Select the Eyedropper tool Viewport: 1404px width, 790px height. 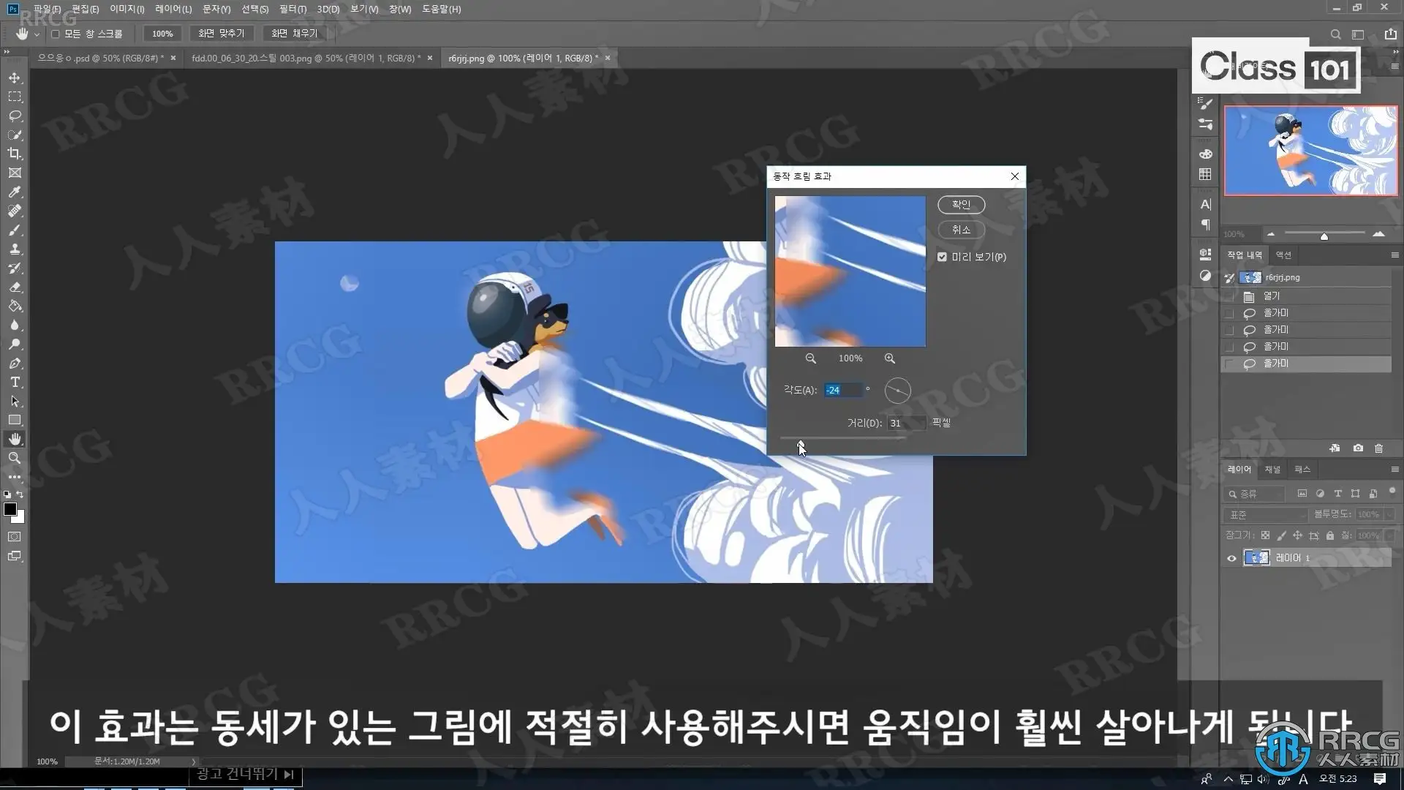click(15, 192)
